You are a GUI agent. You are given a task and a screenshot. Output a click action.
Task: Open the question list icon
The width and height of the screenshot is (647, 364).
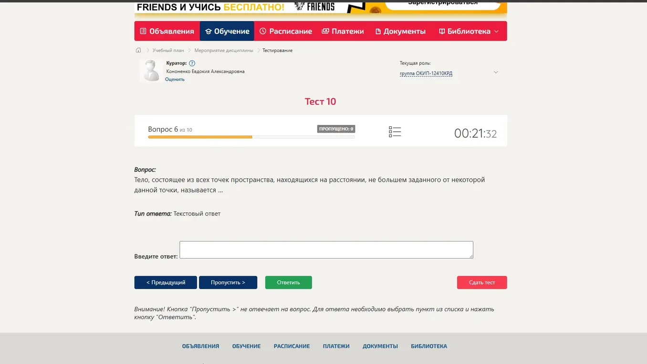[395, 132]
